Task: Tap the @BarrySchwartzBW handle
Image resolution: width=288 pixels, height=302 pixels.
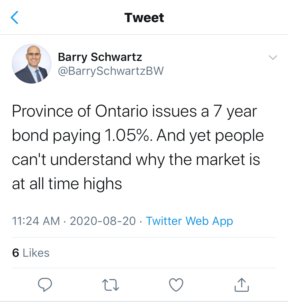Action: 111,71
